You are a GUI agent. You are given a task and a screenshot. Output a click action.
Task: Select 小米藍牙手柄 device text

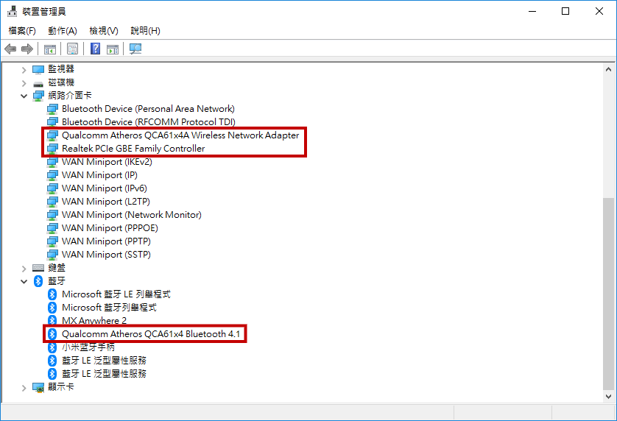pyautogui.click(x=88, y=347)
